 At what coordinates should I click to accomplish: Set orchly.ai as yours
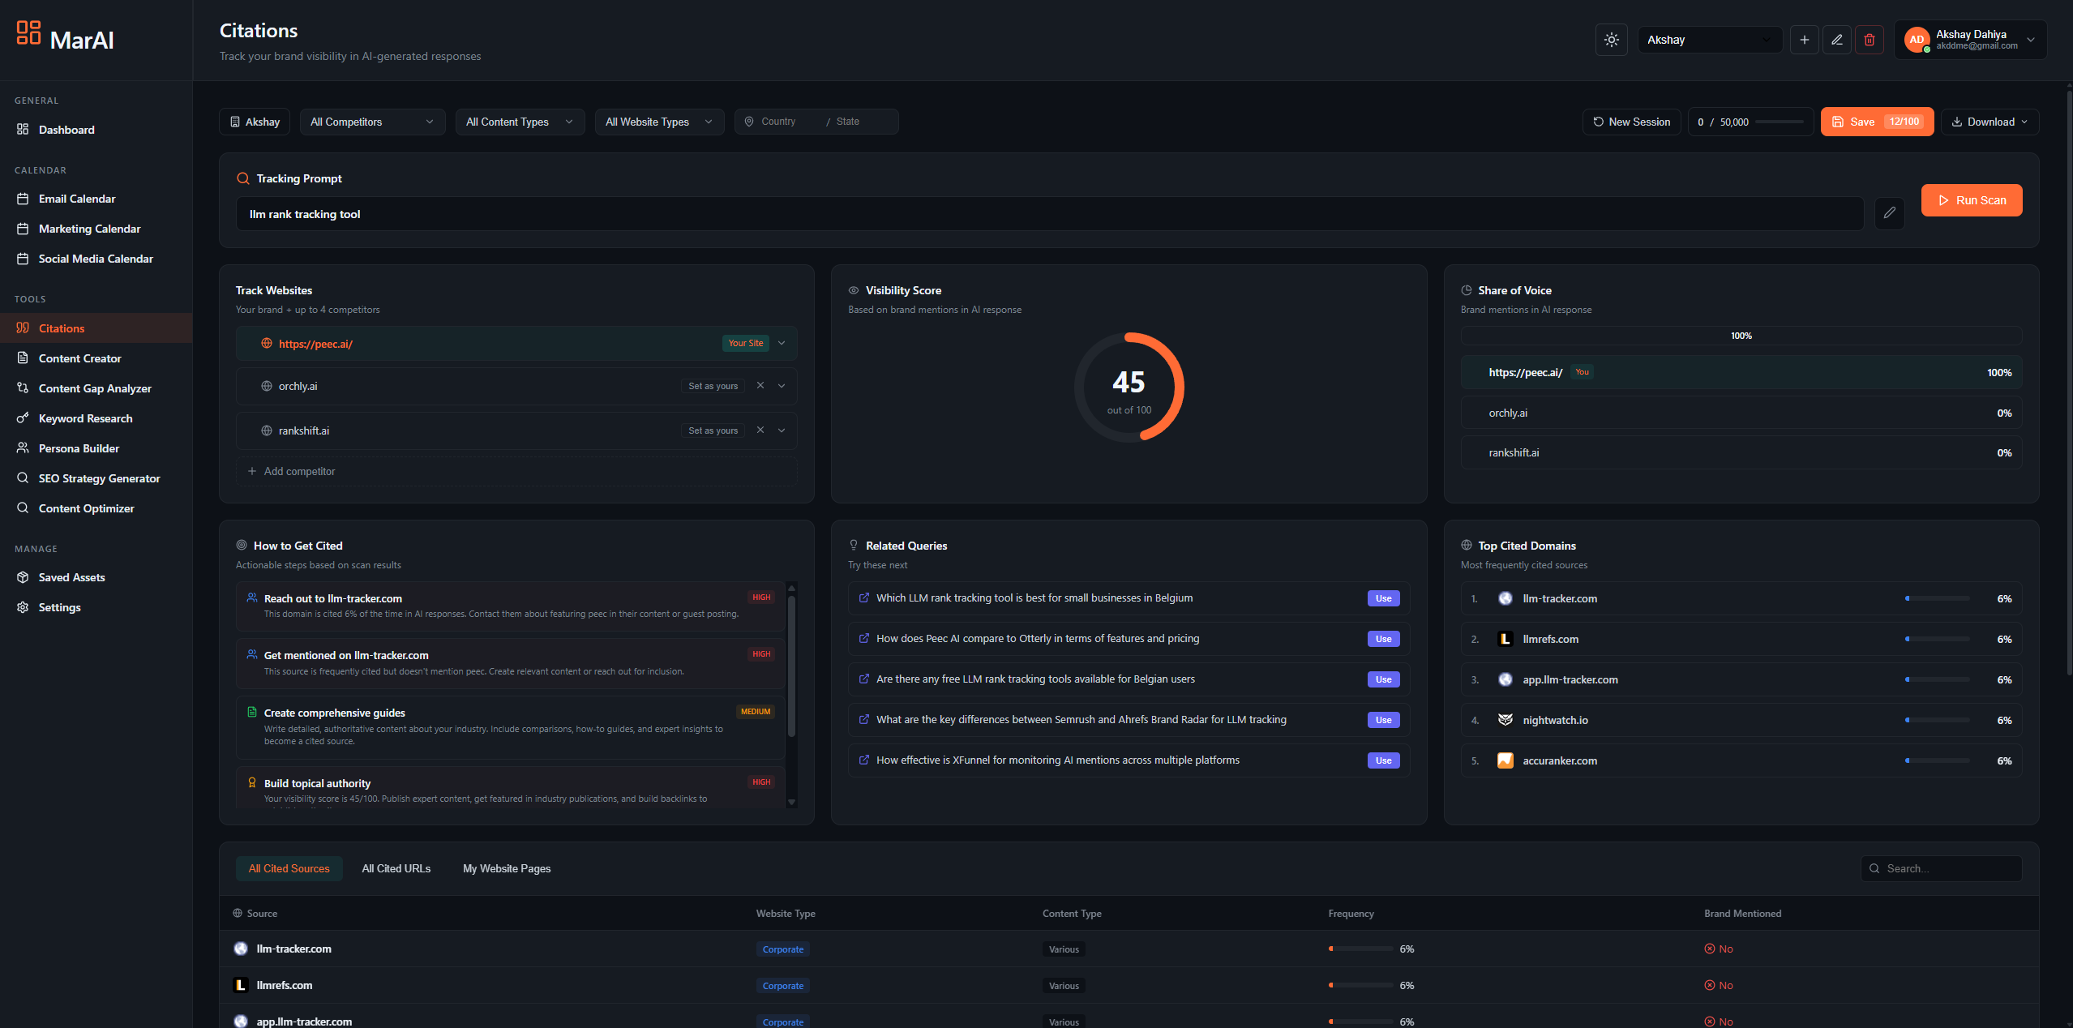point(713,386)
